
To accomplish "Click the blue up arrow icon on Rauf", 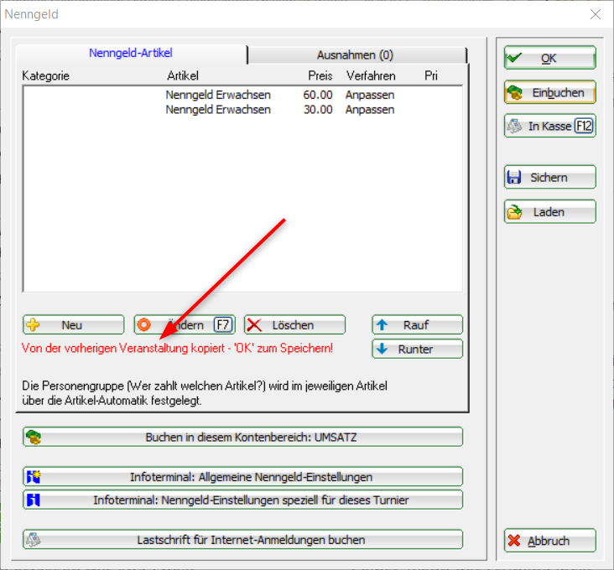I will 382,324.
